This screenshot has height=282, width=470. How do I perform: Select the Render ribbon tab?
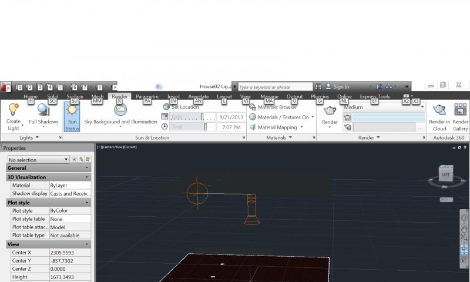pos(120,96)
